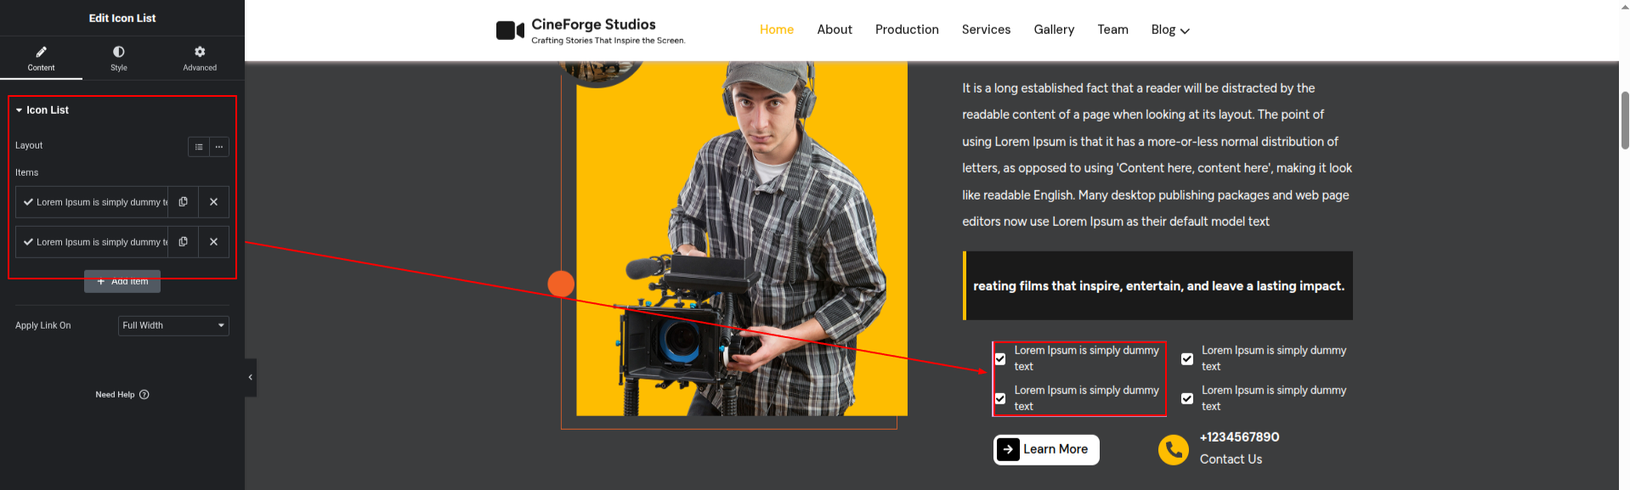Click the top checkbox icon in right list column
This screenshot has width=1630, height=490.
(1187, 358)
